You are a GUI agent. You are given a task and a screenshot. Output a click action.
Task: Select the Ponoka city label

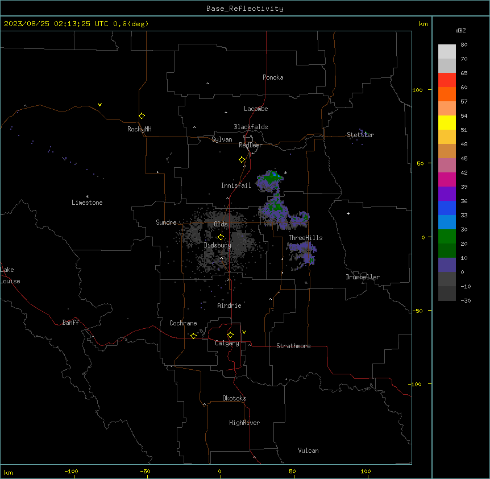[273, 77]
